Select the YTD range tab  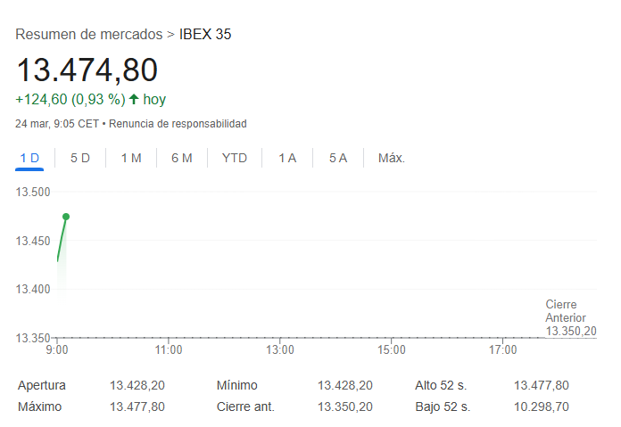tap(235, 158)
